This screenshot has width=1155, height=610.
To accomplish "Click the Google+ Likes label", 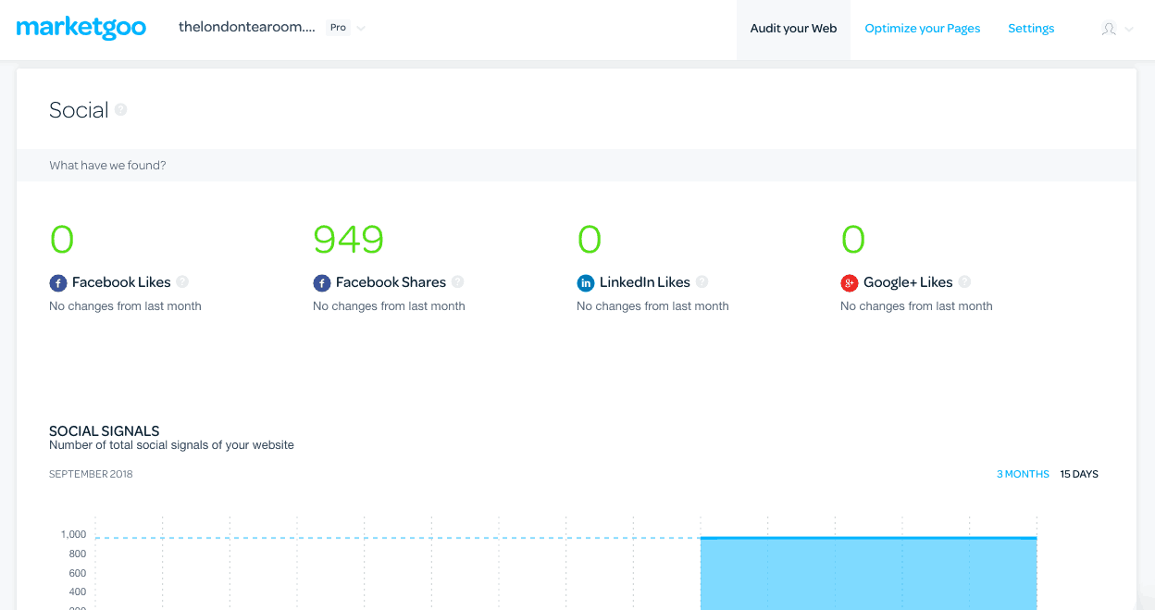I will tap(908, 282).
